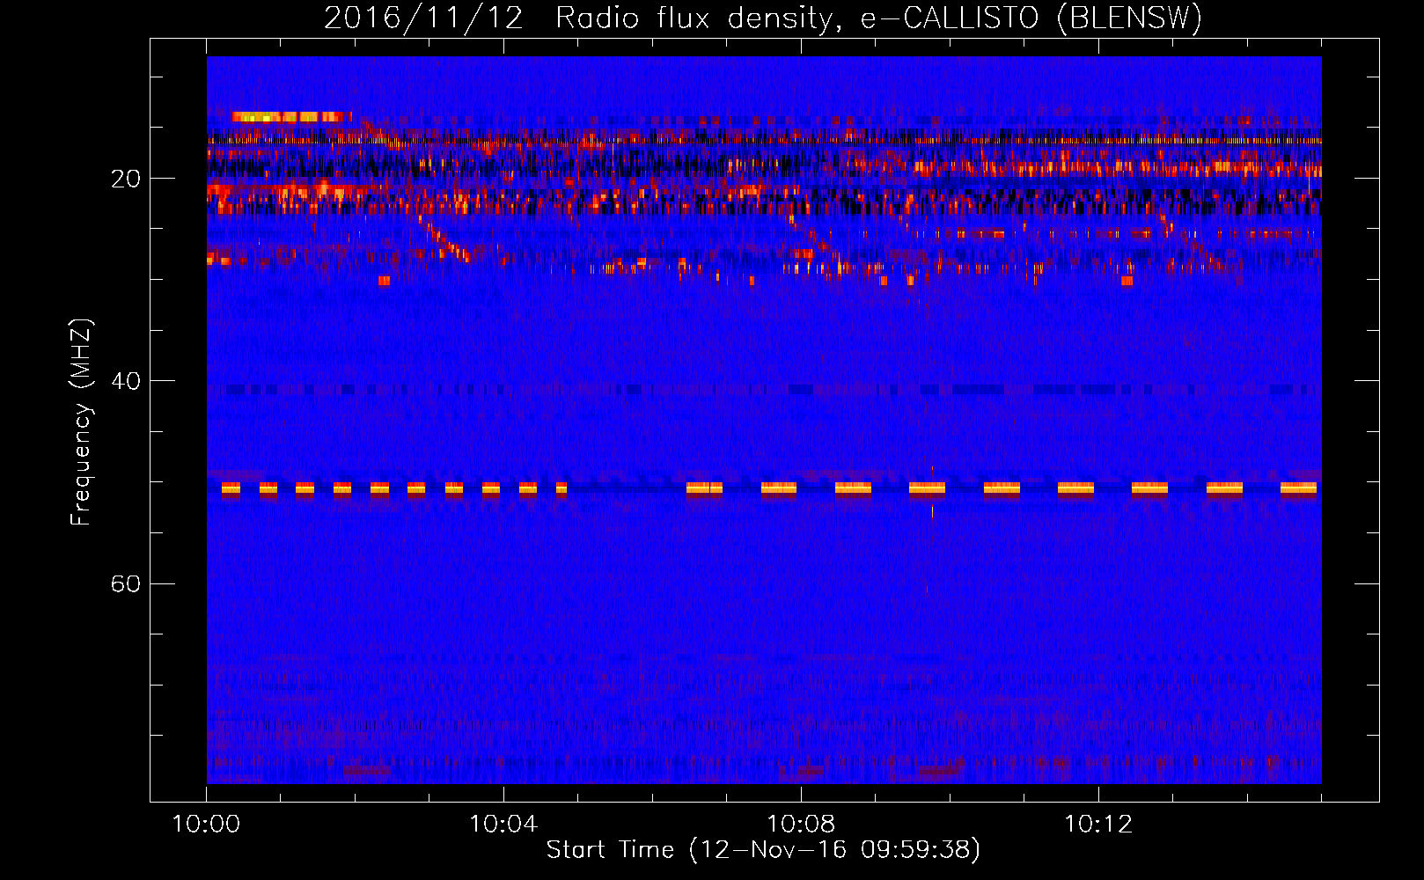Click the 40 MHz frequency tick label
The image size is (1424, 880).
pyautogui.click(x=125, y=381)
